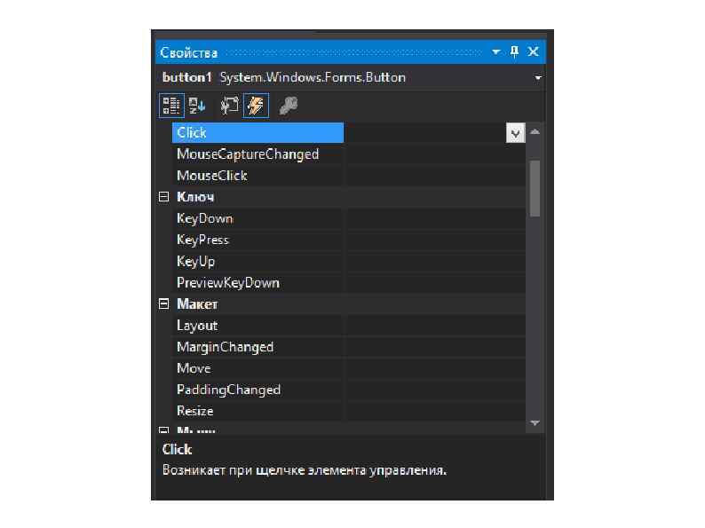Screen dimensions: 705x528
Task: Open the Click event handler dropdown
Action: [x=515, y=133]
